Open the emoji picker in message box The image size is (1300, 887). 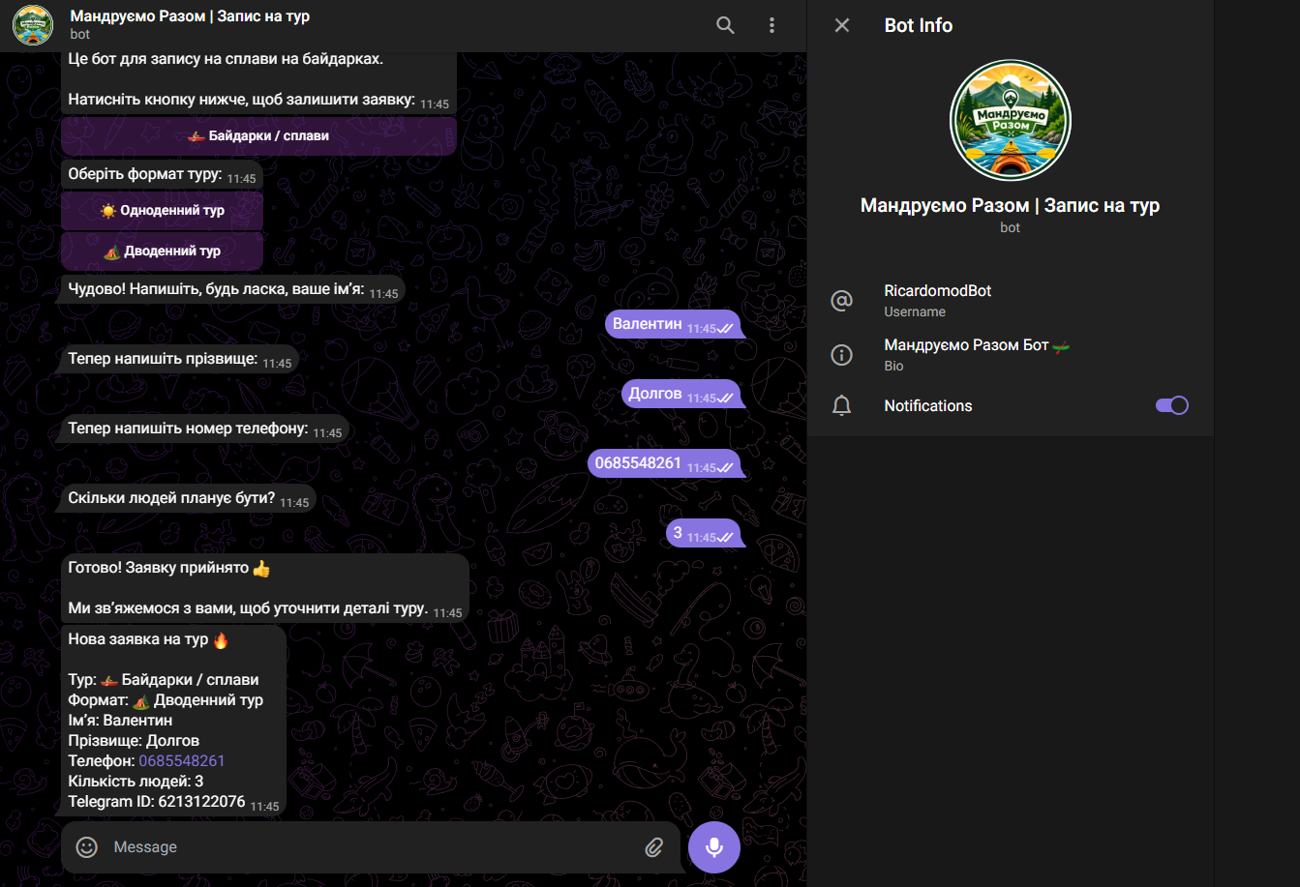tap(87, 847)
